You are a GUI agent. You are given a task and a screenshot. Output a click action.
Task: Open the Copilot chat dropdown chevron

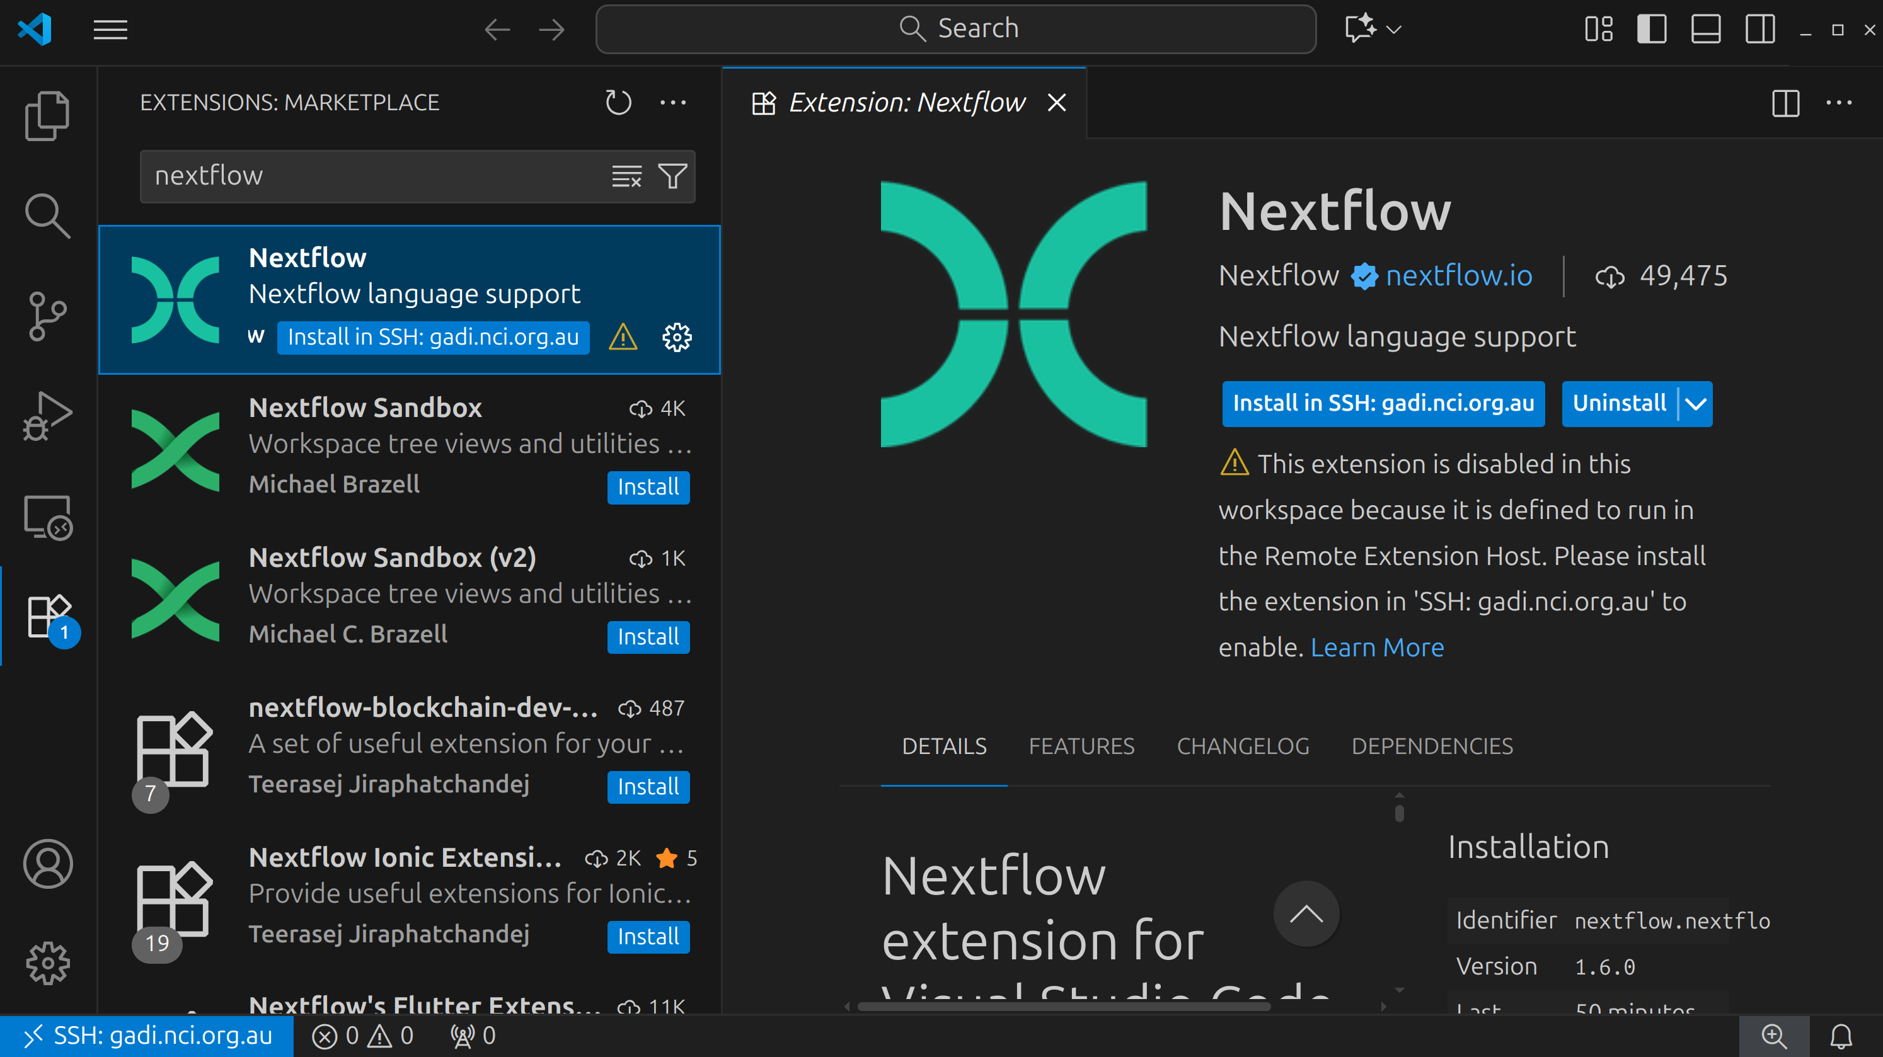[x=1394, y=29]
